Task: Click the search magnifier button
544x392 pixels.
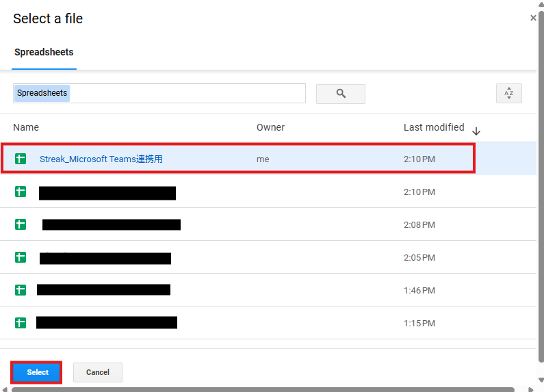Action: pos(340,94)
